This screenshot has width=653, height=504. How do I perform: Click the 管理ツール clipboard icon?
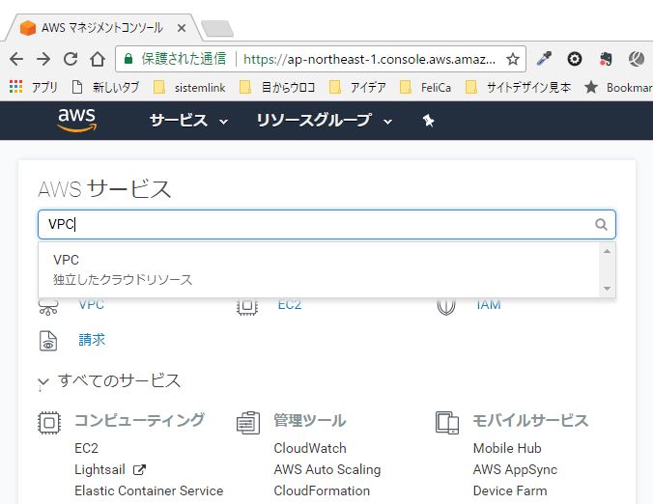[248, 423]
